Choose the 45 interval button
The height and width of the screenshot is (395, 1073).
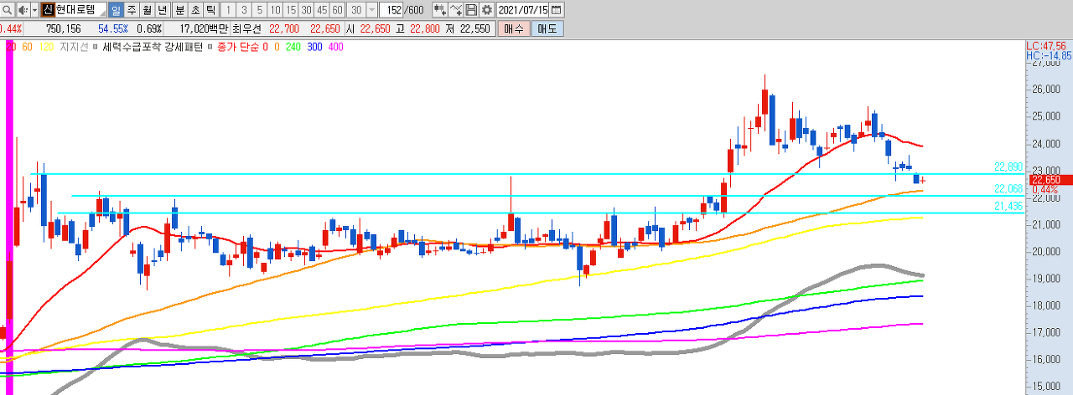coord(321,10)
